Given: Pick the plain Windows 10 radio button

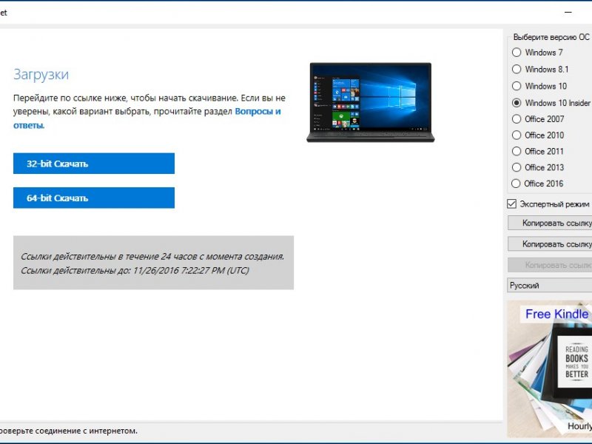Looking at the screenshot, I should point(517,86).
